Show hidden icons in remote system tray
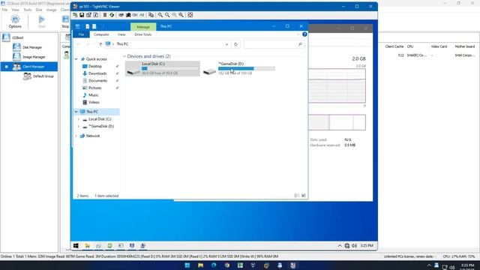Image resolution: width=480 pixels, height=270 pixels. 340,245
